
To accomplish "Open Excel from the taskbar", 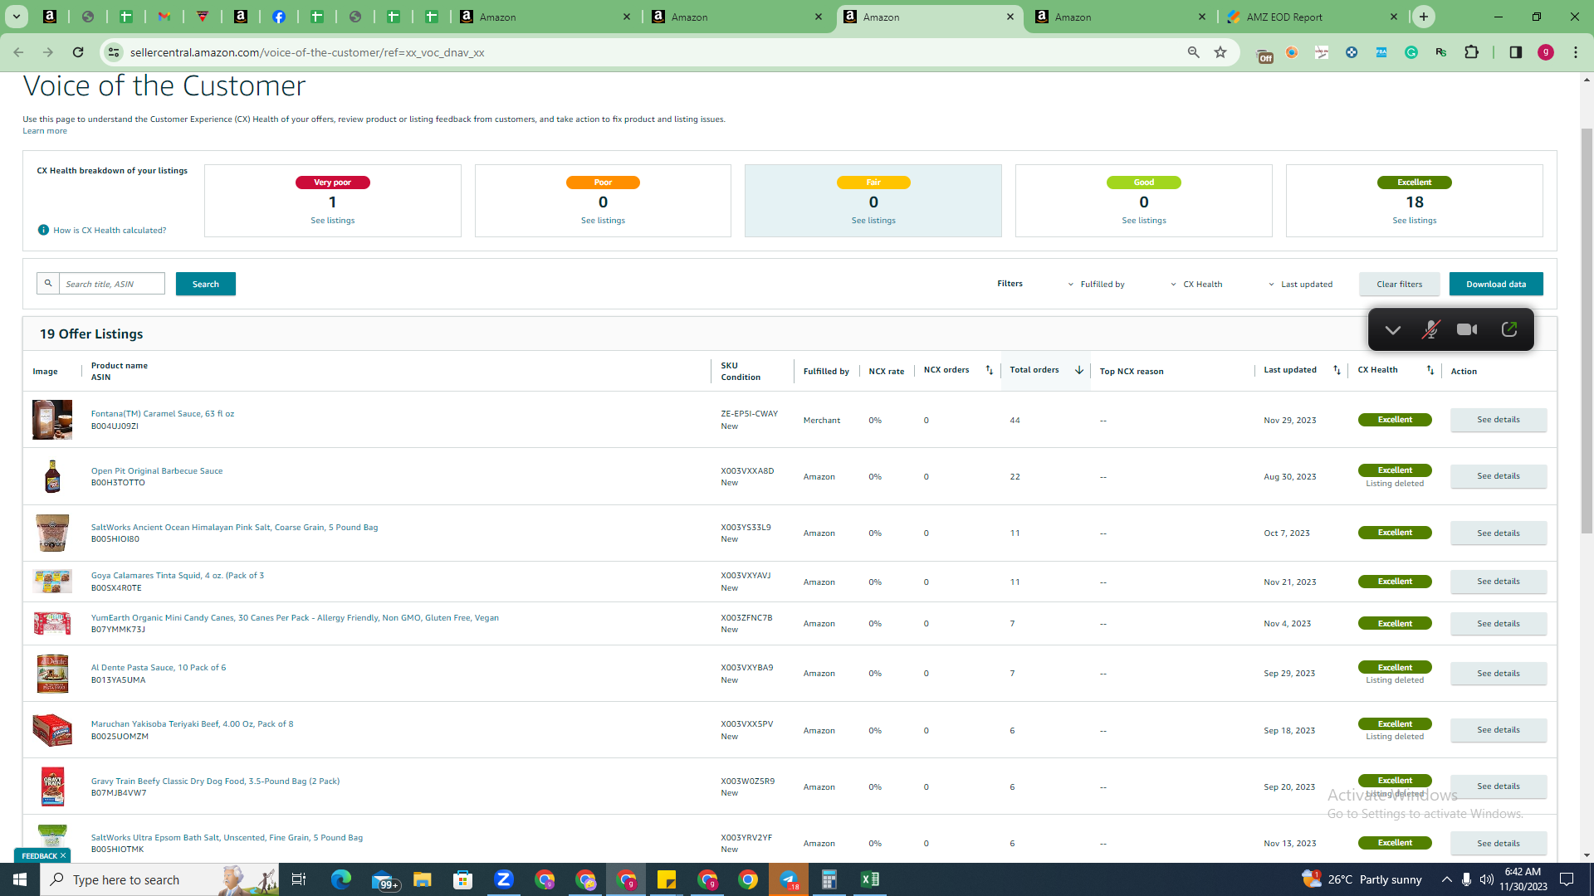I will click(x=870, y=879).
